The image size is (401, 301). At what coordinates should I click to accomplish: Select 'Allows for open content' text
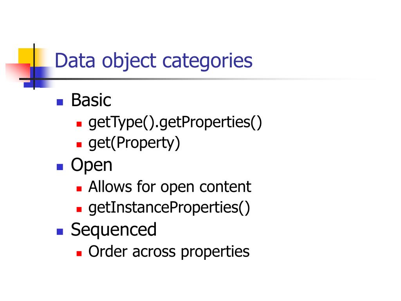(x=170, y=187)
